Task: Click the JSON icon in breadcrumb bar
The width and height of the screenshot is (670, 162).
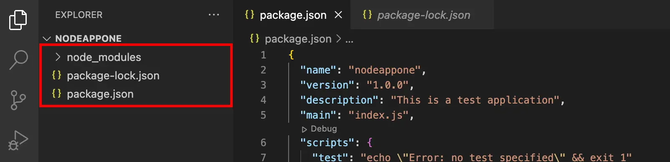Action: tap(254, 38)
